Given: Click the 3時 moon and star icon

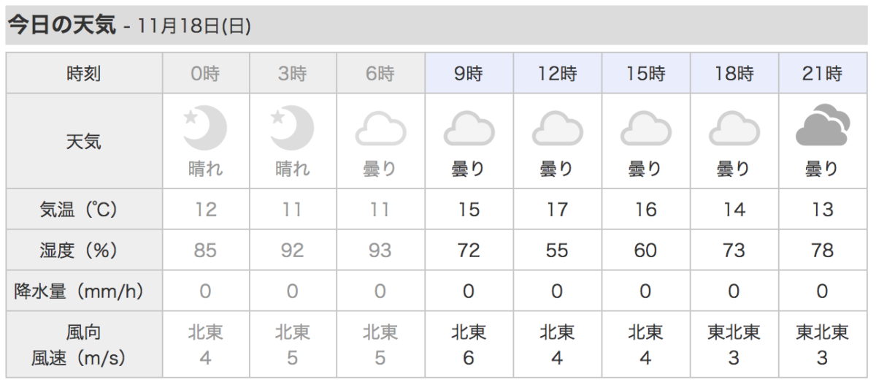Looking at the screenshot, I should pyautogui.click(x=292, y=128).
